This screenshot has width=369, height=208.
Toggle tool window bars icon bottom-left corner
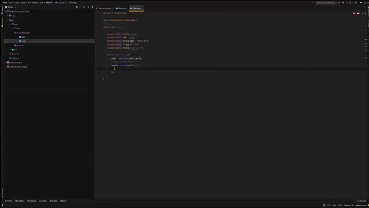point(2,205)
